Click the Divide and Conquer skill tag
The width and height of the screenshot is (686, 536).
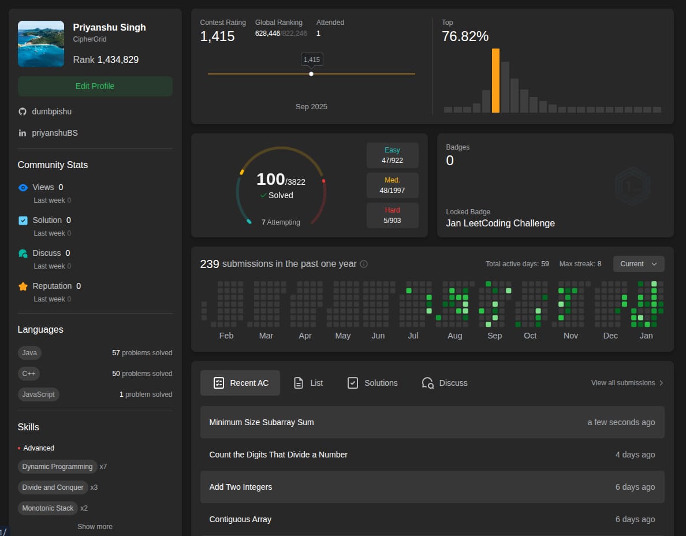53,487
